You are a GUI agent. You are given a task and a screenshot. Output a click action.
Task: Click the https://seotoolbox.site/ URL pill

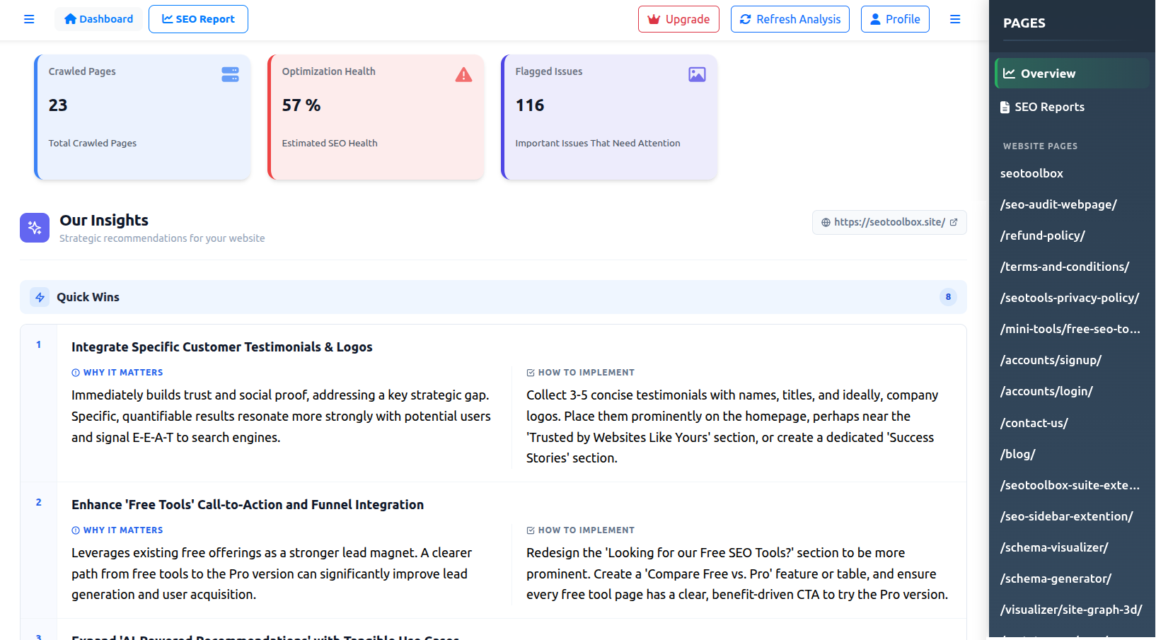coord(889,222)
